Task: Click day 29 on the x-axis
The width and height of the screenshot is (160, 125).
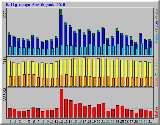Action: 141,122
